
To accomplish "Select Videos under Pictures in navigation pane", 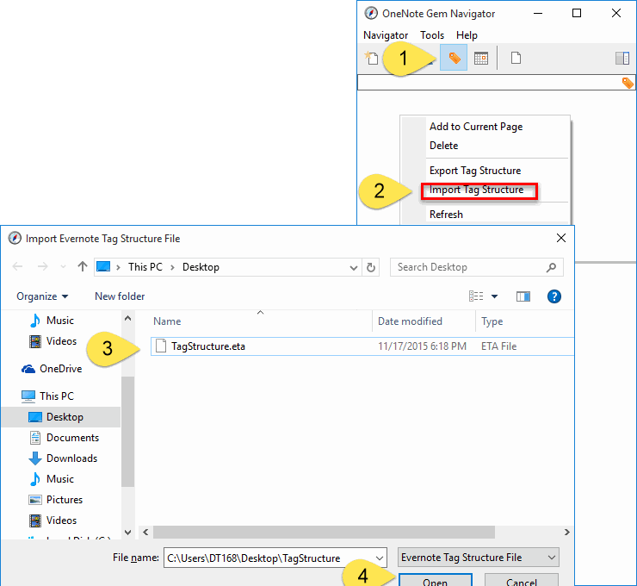I will pos(61,521).
